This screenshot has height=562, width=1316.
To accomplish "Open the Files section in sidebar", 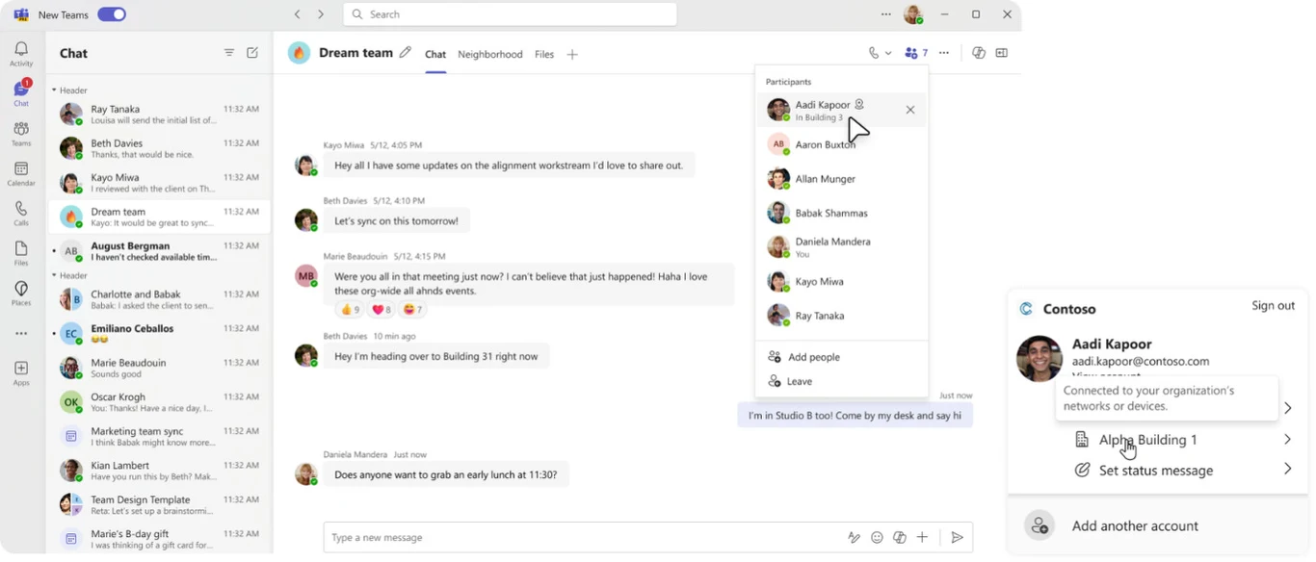I will 21,254.
